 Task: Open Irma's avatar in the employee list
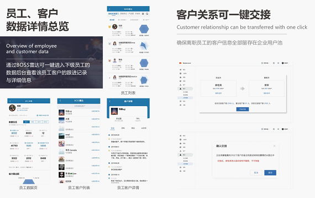click(x=115, y=43)
